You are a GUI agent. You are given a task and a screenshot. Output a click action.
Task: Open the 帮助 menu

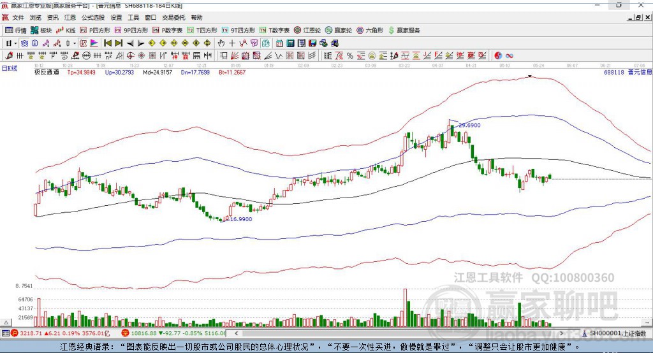(196, 17)
